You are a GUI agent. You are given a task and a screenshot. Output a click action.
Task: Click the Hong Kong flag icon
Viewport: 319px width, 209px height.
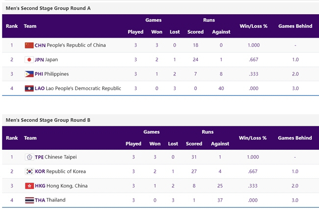(x=29, y=186)
